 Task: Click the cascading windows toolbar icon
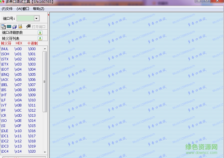coord(3,27)
